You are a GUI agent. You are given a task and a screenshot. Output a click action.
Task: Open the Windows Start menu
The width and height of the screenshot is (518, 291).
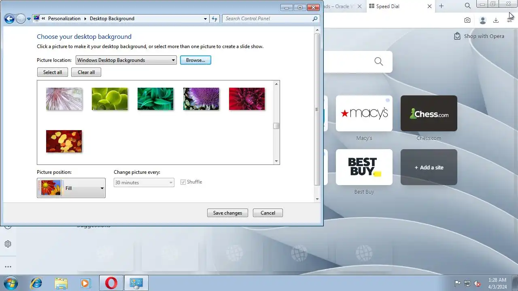(11, 283)
